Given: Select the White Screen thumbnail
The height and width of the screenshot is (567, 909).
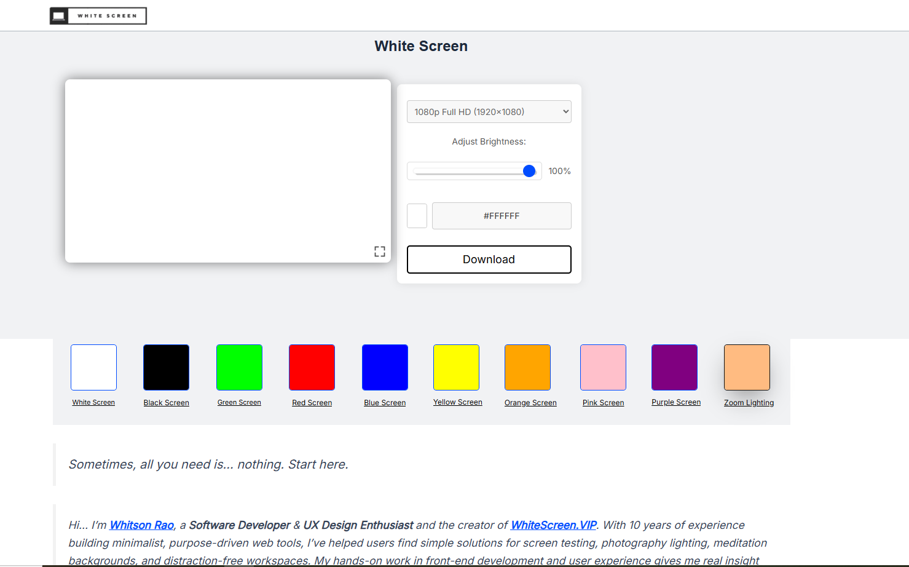Looking at the screenshot, I should click(93, 367).
